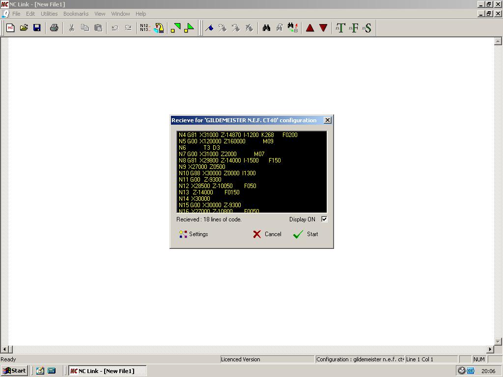
Task: Open Settings in the Receive dialog
Action: click(194, 234)
